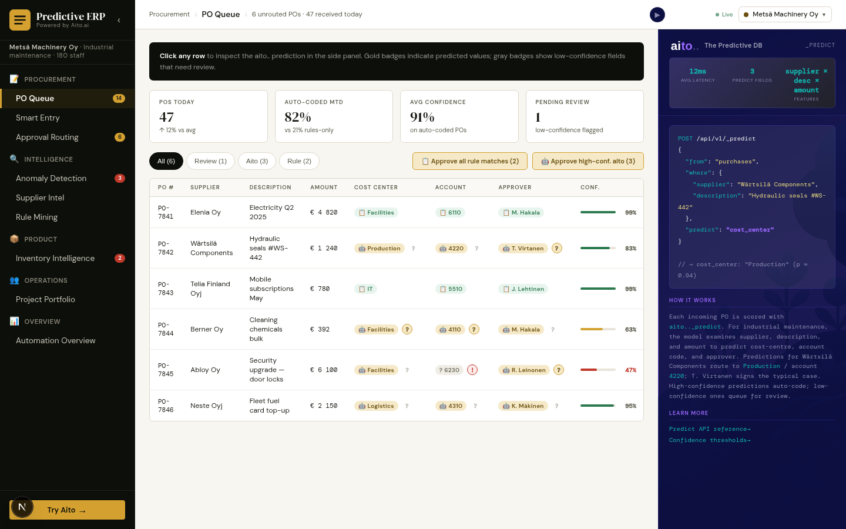Click the play button in top bar

coord(657,15)
